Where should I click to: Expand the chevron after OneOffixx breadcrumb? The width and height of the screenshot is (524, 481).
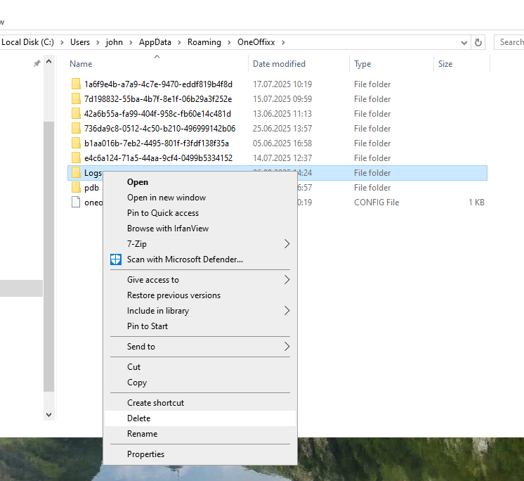pyautogui.click(x=283, y=42)
